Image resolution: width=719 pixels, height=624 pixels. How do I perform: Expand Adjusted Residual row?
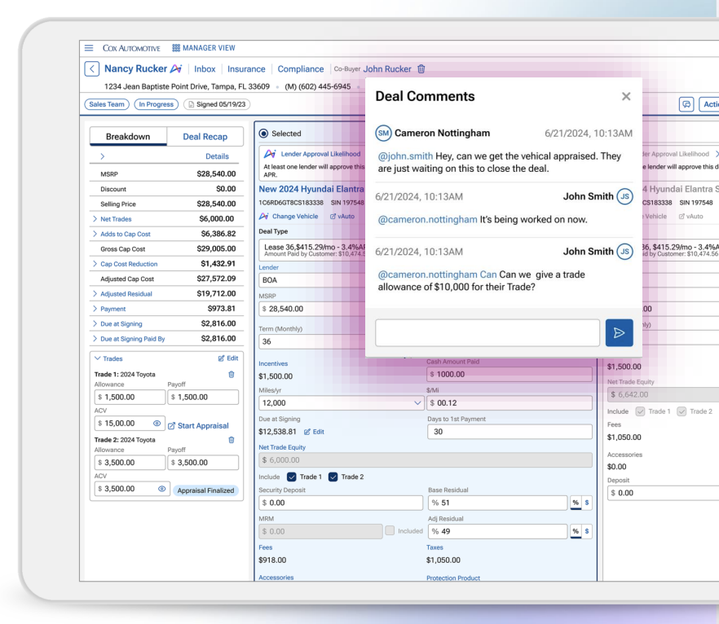pyautogui.click(x=95, y=294)
